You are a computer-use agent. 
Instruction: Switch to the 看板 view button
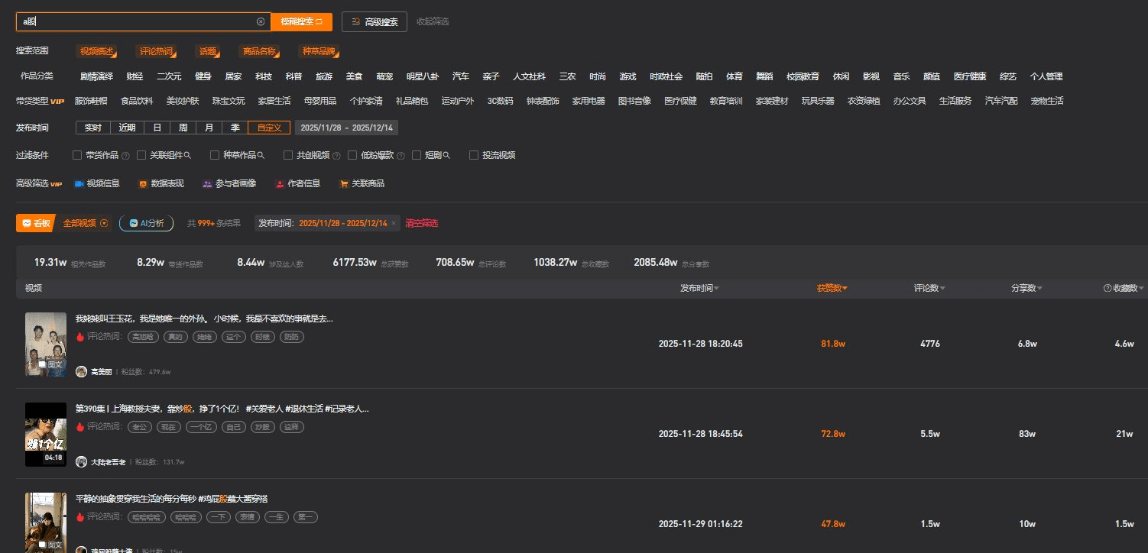(x=35, y=223)
